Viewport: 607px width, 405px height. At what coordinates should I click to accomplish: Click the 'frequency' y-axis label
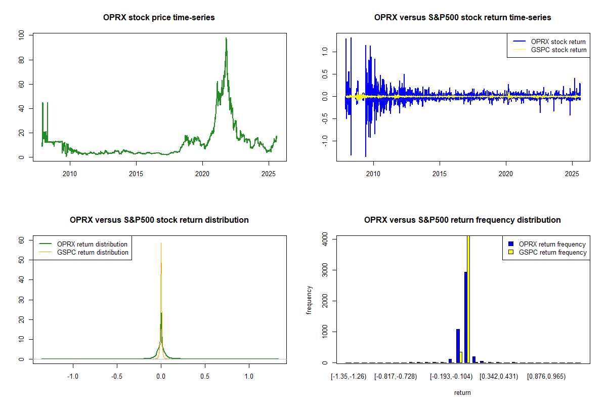click(309, 300)
